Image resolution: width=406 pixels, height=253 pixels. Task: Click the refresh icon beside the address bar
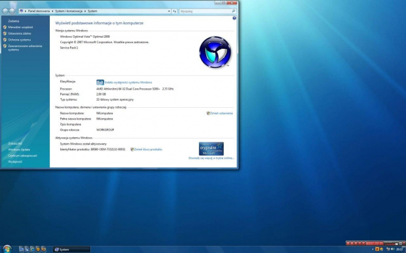175,11
